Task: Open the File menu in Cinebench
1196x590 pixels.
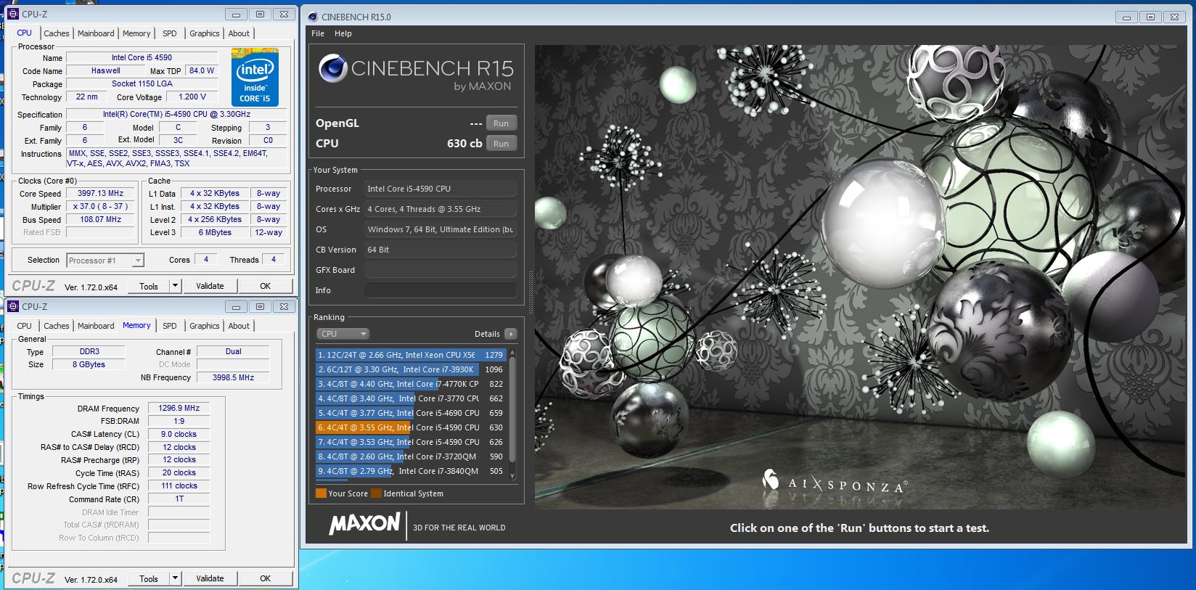Action: coord(318,33)
